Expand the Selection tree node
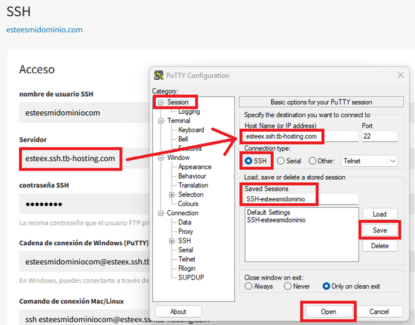Image resolution: width=415 pixels, height=325 pixels. pyautogui.click(x=172, y=194)
